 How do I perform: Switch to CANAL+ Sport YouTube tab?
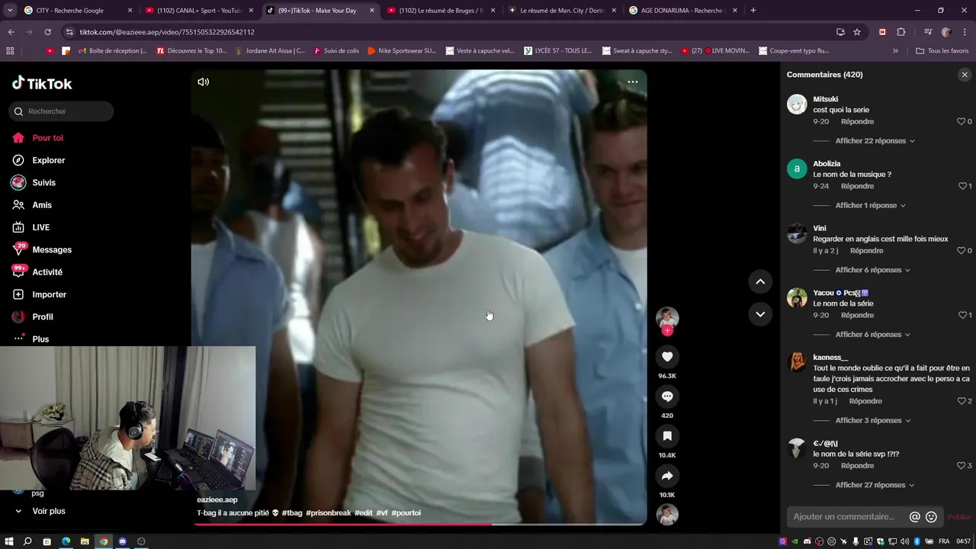tap(198, 11)
